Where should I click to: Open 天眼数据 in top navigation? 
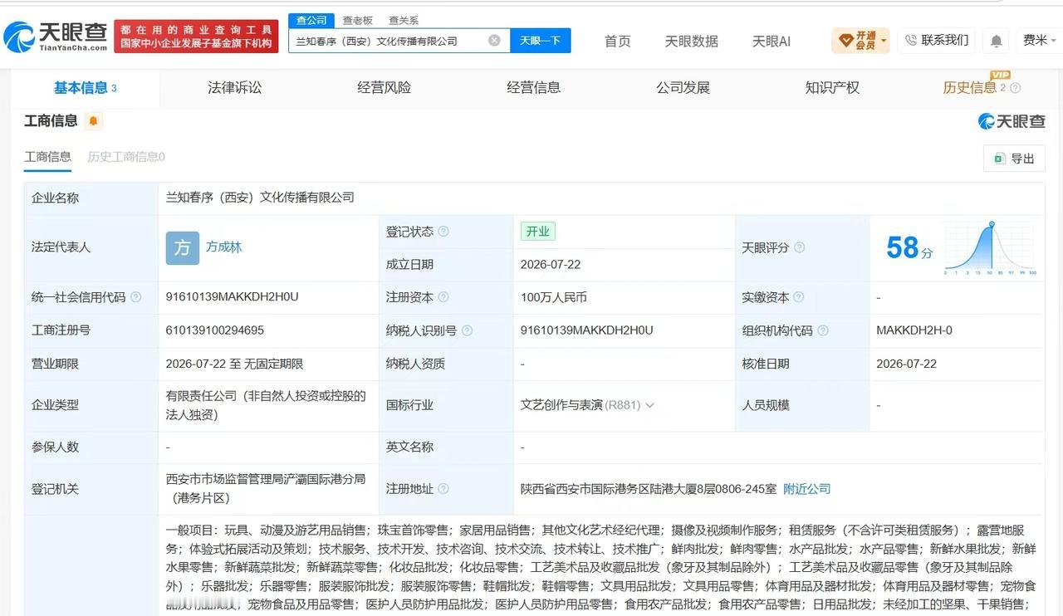pos(691,41)
